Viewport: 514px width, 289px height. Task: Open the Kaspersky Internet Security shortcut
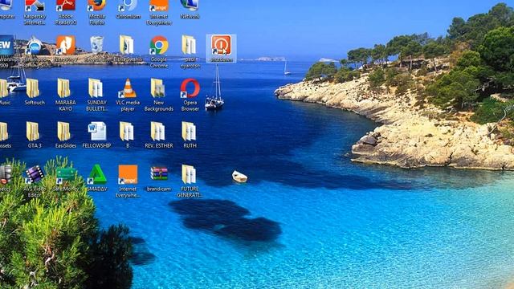pos(35,13)
